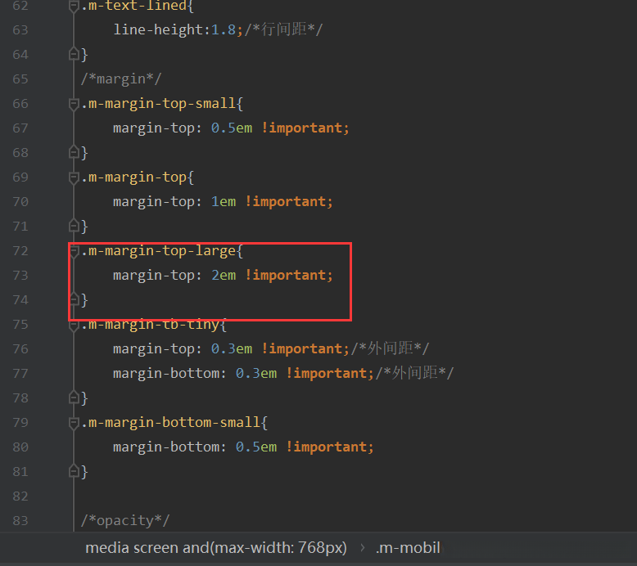Click the value '0.5em' on line 80
The height and width of the screenshot is (566, 637).
tap(256, 447)
